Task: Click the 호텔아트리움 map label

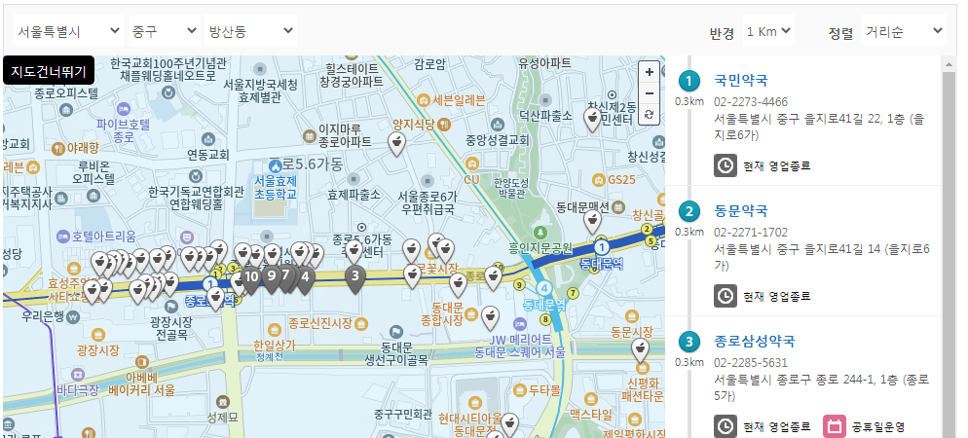Action: click(103, 236)
